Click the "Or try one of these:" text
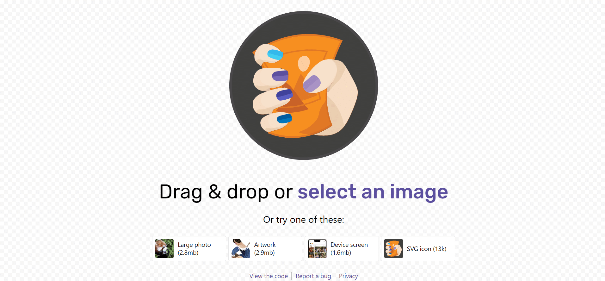605x281 pixels. point(304,220)
